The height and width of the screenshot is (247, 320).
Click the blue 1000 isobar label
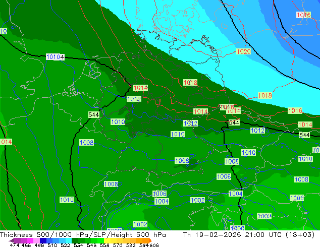(x=237, y=228)
